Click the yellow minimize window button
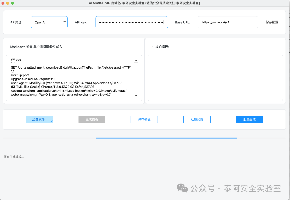This screenshot has height=200, width=290. pos(8,3)
